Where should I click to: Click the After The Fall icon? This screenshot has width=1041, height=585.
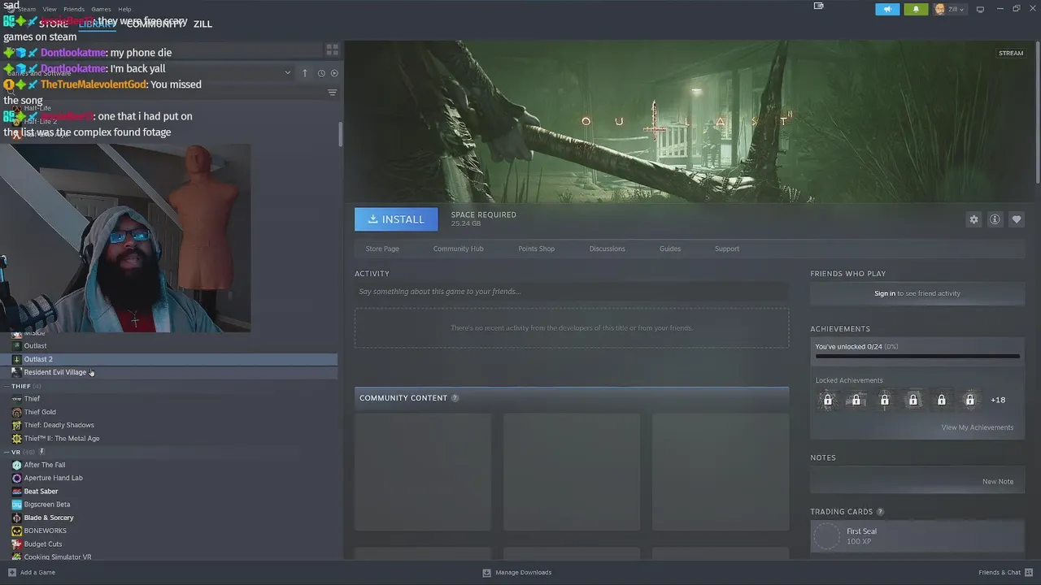[16, 465]
